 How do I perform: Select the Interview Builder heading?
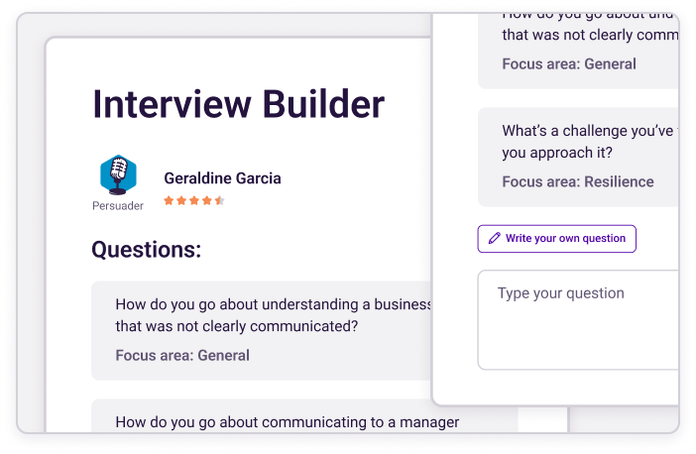[238, 104]
